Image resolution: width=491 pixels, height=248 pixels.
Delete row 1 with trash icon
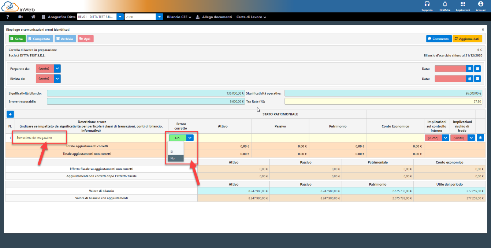pos(481,138)
